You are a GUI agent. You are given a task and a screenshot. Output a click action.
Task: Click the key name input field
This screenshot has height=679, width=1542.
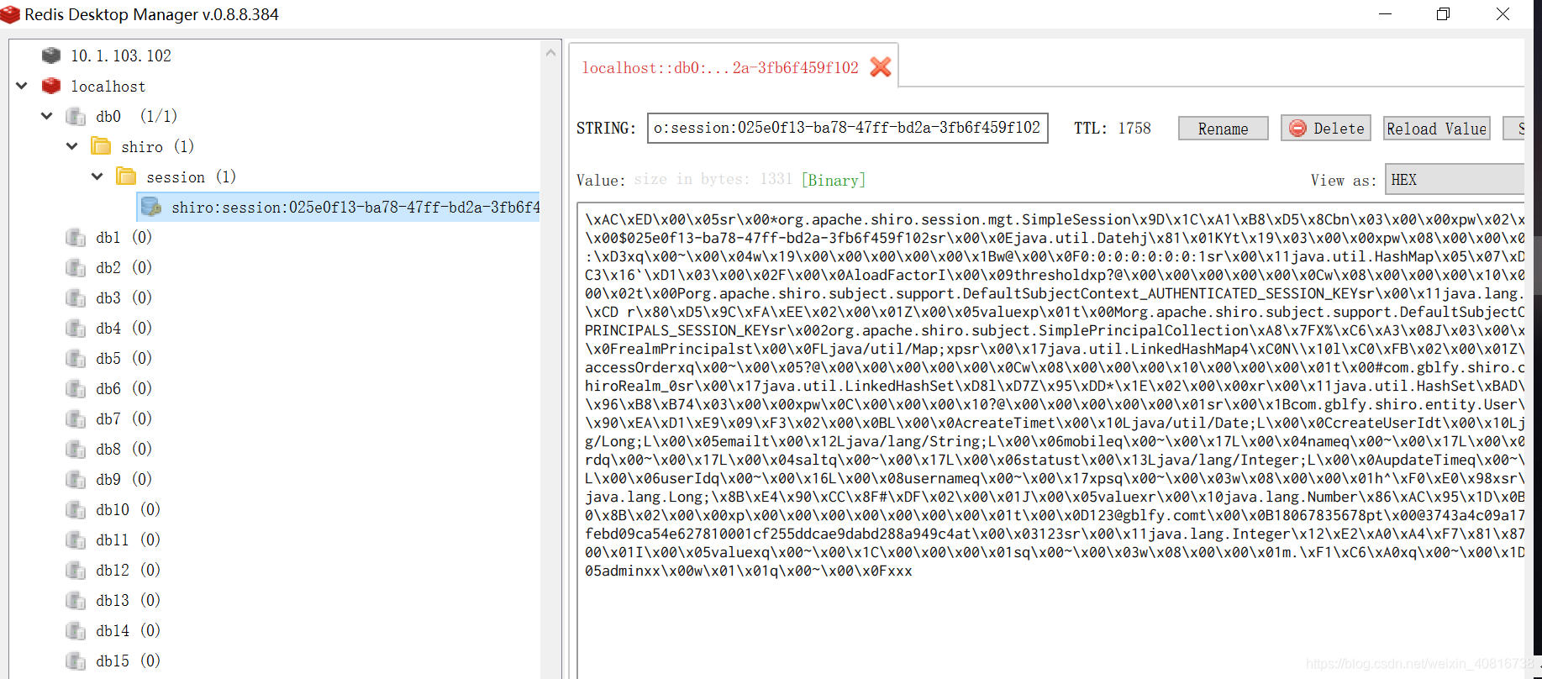pos(847,128)
